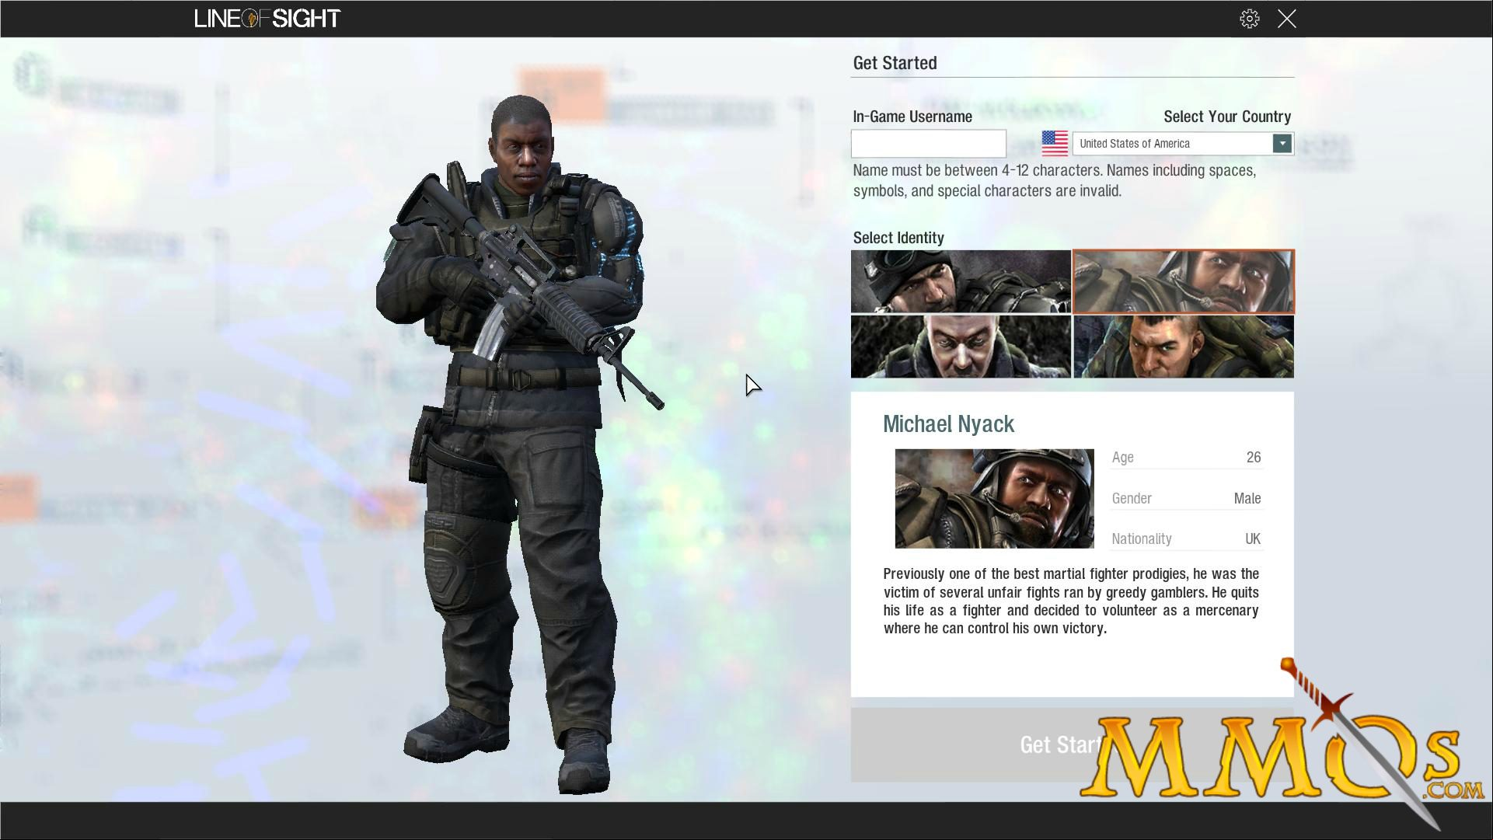Click the Select Your Country label
The image size is (1493, 840).
tap(1227, 117)
